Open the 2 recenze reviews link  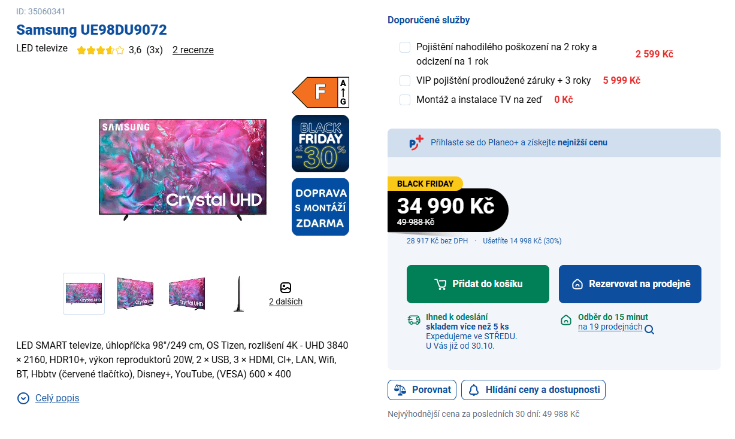[x=193, y=50]
